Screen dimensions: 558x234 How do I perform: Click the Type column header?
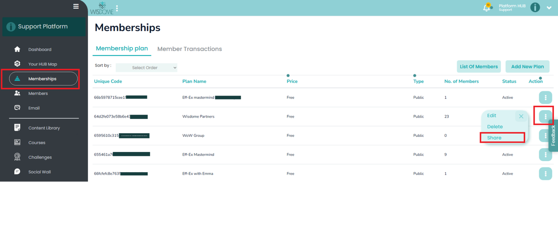[x=418, y=81]
